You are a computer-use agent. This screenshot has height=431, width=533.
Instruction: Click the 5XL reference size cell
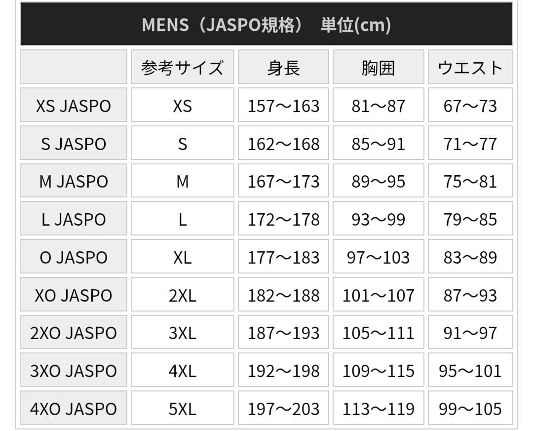(183, 408)
